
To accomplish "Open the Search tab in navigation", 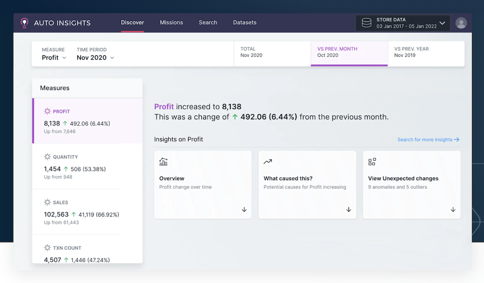I will pos(208,22).
